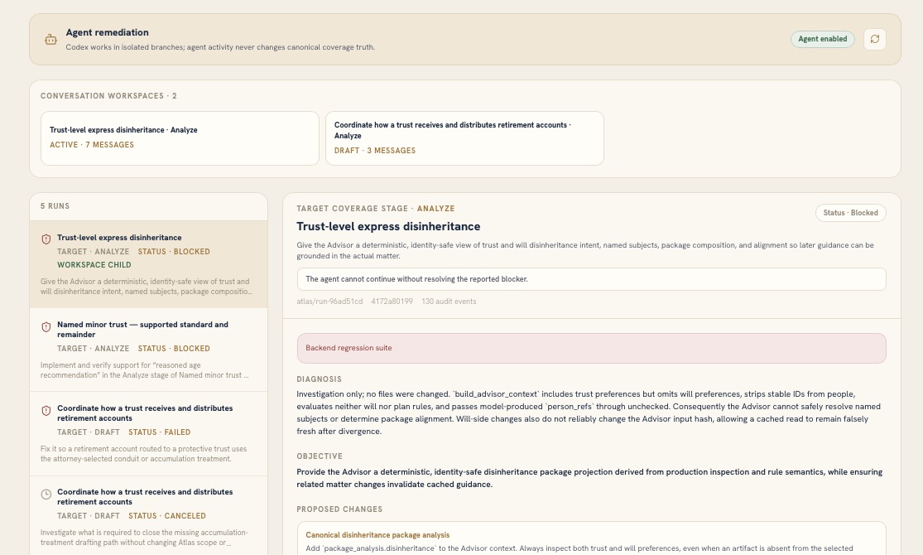
Task: Click the DIAGNOSIS section heading
Action: click(319, 379)
